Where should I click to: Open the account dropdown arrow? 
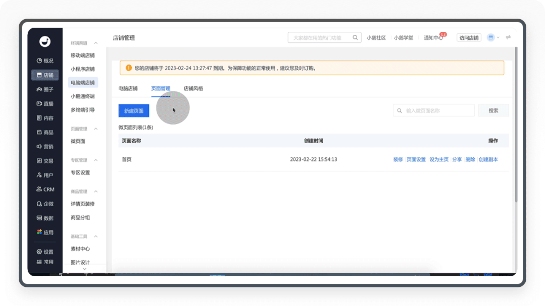point(498,37)
